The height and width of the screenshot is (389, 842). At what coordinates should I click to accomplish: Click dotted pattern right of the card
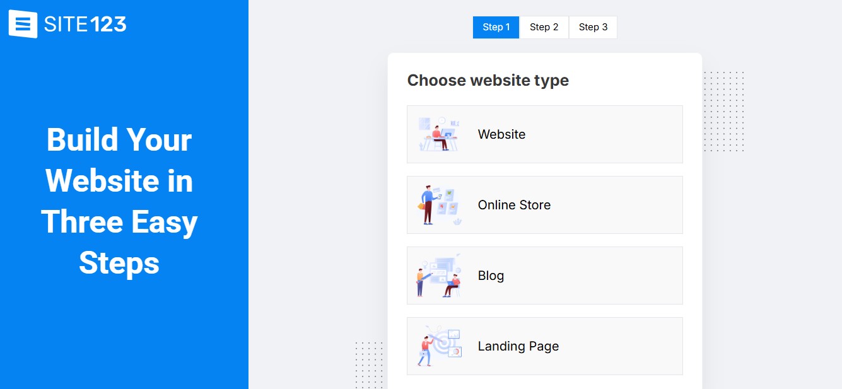coord(724,112)
